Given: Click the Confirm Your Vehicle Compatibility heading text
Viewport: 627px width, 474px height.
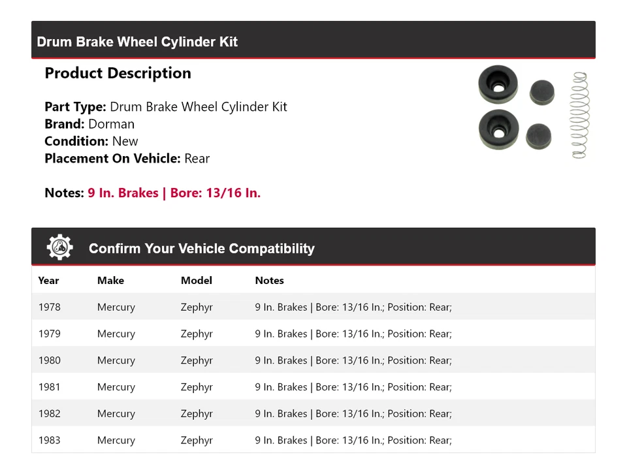Looking at the screenshot, I should (x=201, y=249).
